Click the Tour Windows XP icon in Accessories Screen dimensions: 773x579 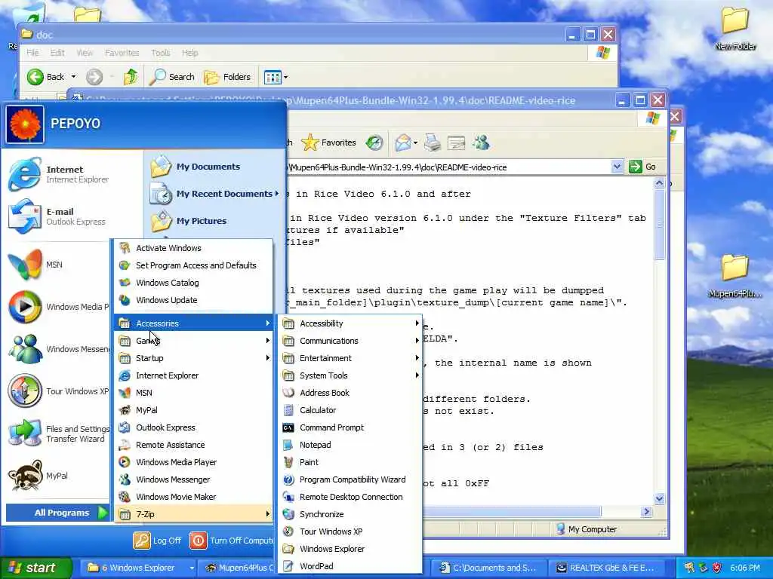point(288,532)
